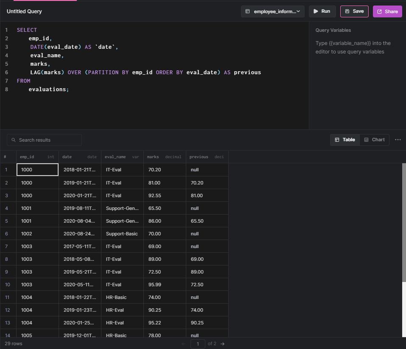The image size is (406, 349).
Task: Switch to Chart view
Action: click(x=375, y=140)
